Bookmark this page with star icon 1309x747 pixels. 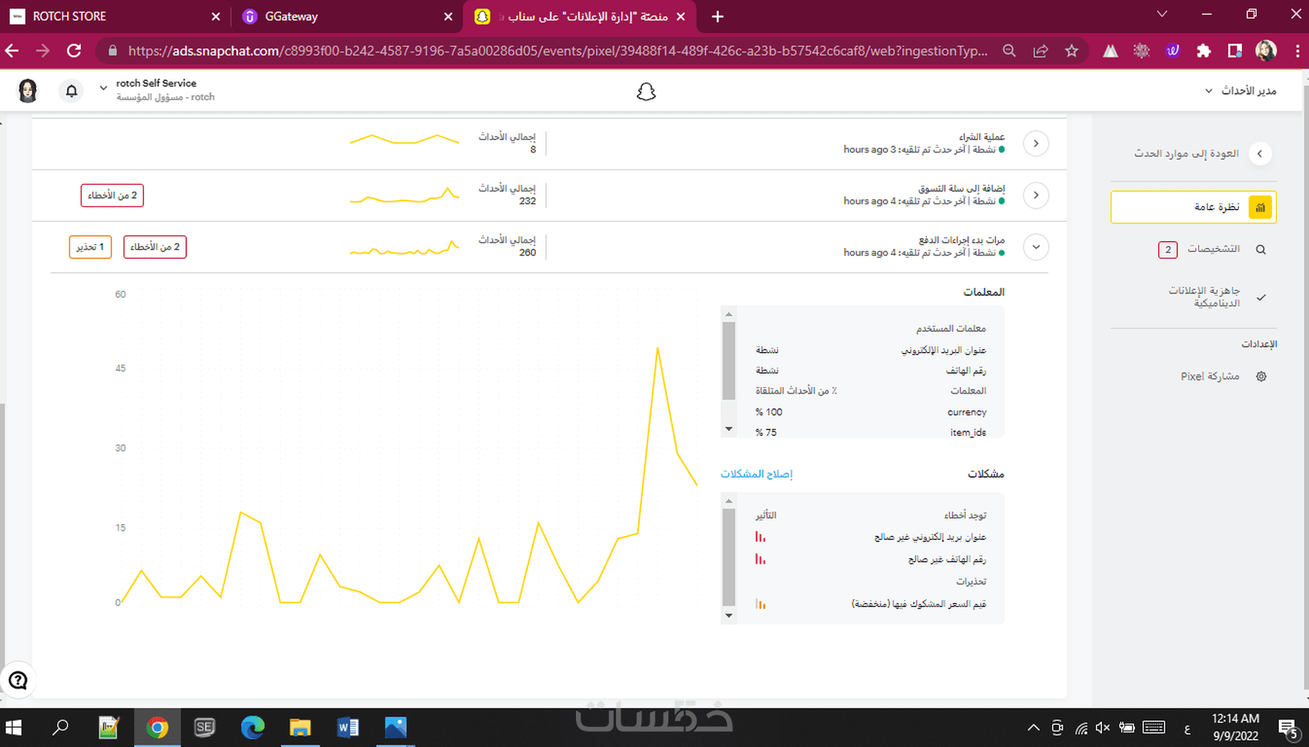point(1071,51)
